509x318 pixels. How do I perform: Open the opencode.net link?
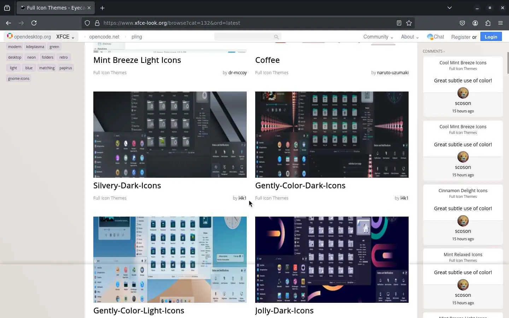coord(104,37)
